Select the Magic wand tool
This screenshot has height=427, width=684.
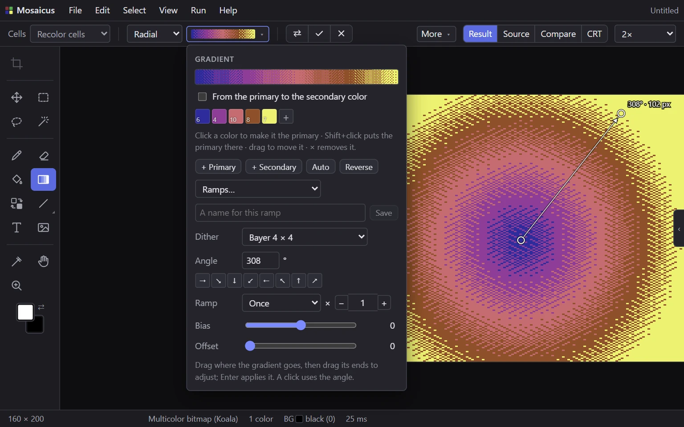[x=43, y=121]
